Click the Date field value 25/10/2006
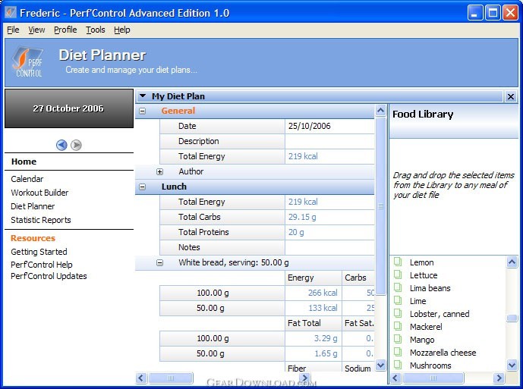Viewport: 523px width, 389px height. pos(329,126)
